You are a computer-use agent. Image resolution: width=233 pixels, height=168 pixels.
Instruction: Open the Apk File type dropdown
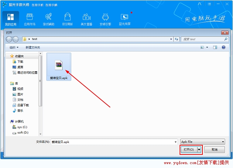202,142
